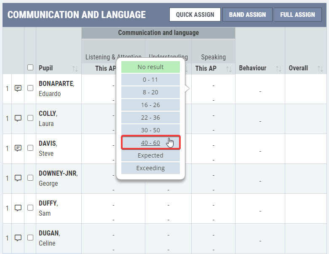Click pupil name BONAPARTE, Eduardo
329x254 pixels.
point(56,88)
